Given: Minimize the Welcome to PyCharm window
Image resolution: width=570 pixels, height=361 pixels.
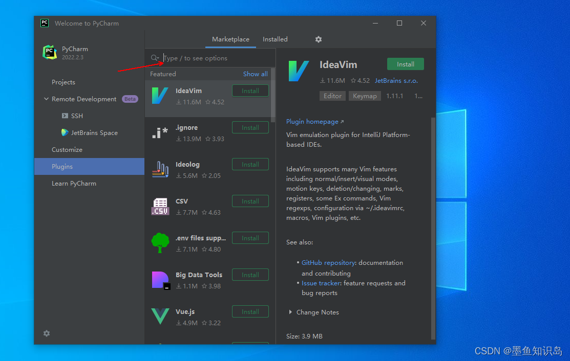Looking at the screenshot, I should (375, 23).
